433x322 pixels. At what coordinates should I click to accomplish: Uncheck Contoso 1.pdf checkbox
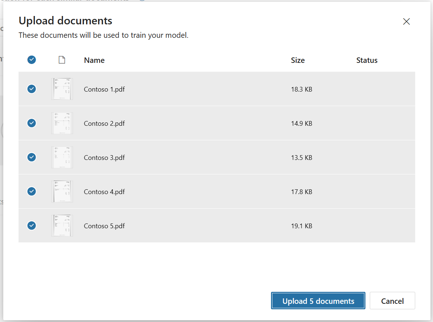point(32,89)
